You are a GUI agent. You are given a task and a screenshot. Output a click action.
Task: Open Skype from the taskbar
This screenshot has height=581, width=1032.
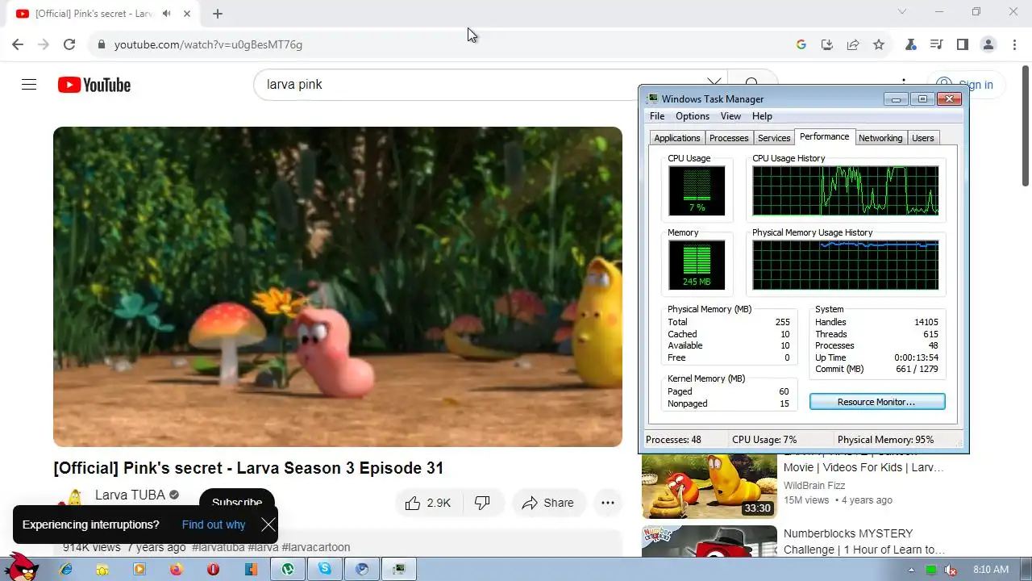point(325,569)
